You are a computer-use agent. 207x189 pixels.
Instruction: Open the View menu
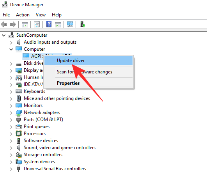coord(41,15)
